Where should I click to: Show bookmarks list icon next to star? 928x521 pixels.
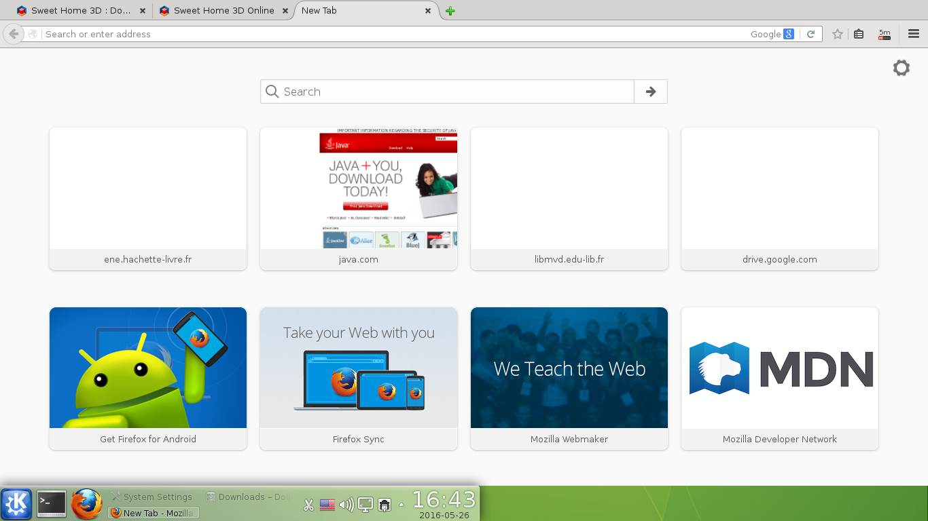[x=859, y=34]
